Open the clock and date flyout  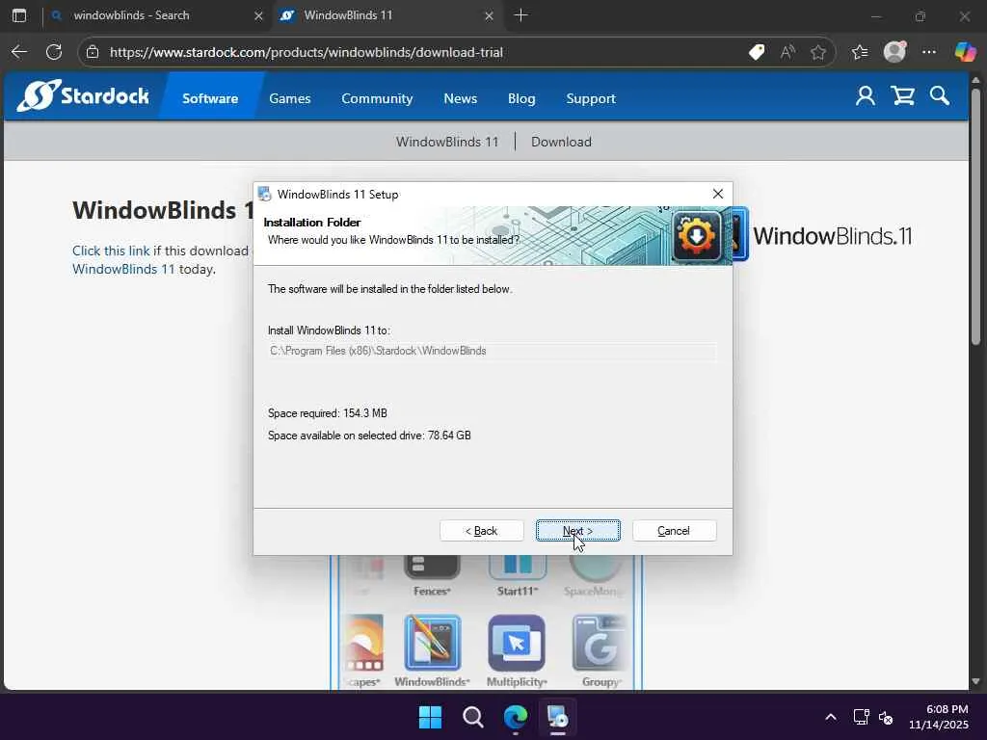pos(939,717)
